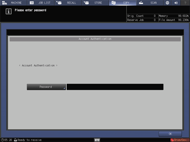Select the COPY tab
This screenshot has width=190, height=142.
point(123,3)
